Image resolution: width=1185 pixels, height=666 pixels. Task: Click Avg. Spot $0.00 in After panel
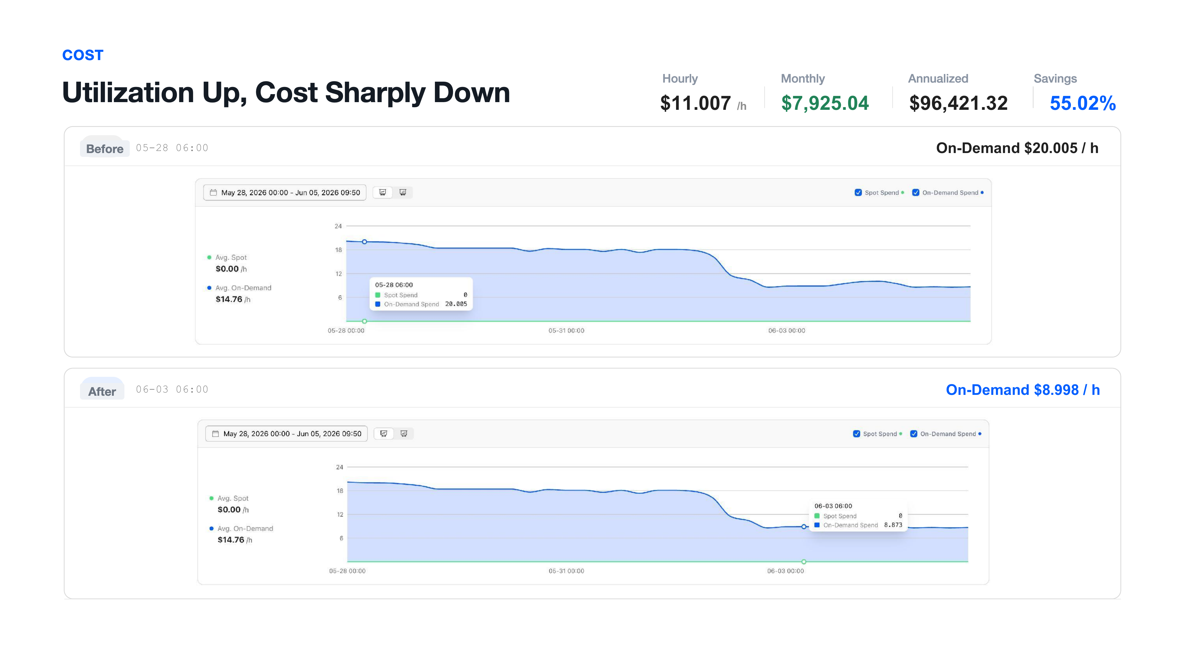pyautogui.click(x=229, y=504)
